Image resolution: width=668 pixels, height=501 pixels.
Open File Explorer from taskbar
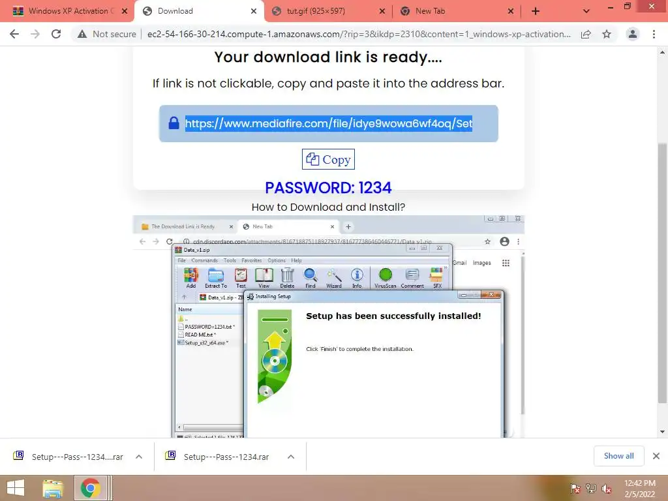(53, 488)
